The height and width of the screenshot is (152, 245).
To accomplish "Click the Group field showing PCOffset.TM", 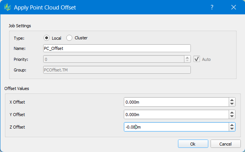I will coord(117,70).
